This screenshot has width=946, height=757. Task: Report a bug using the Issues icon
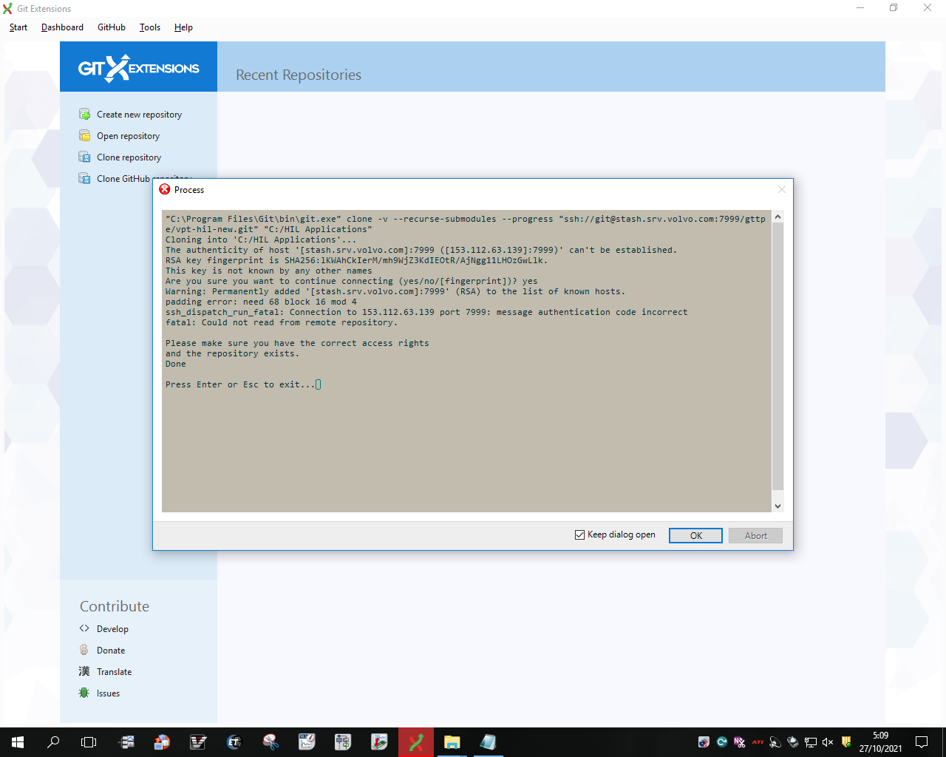click(x=84, y=693)
